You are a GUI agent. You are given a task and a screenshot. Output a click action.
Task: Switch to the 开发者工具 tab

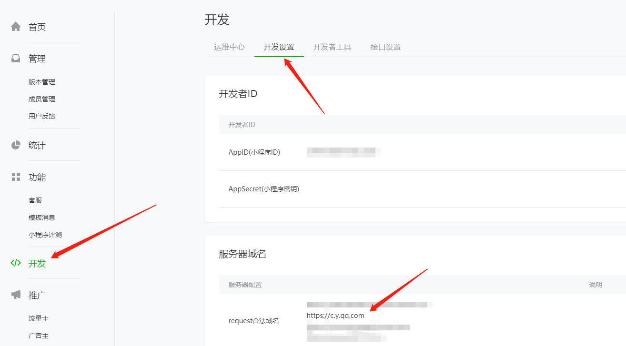tap(332, 47)
